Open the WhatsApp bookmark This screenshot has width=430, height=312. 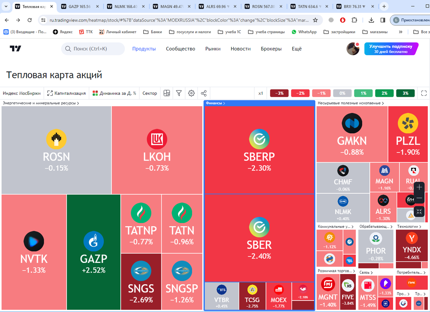click(x=304, y=32)
